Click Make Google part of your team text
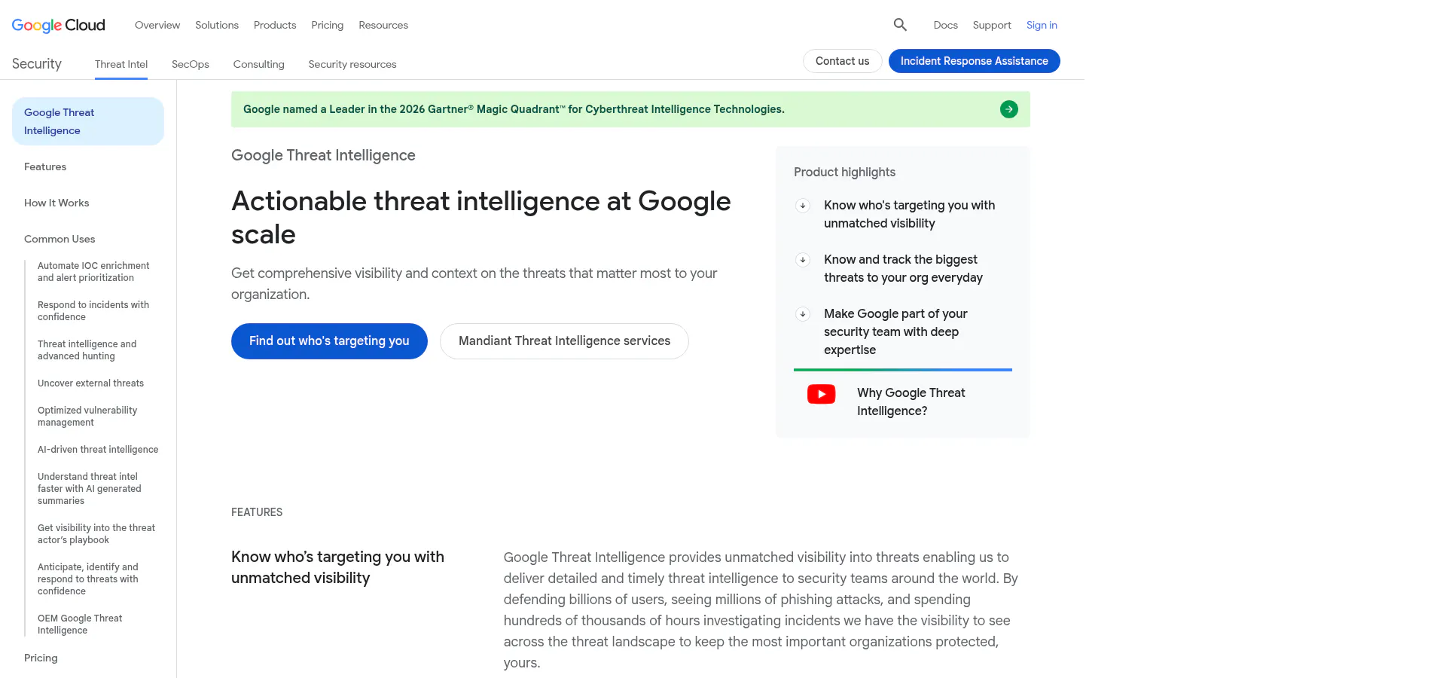The width and height of the screenshot is (1446, 678). tap(895, 332)
